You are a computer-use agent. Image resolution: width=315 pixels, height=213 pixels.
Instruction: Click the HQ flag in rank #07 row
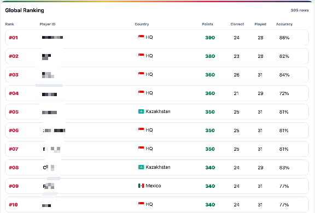(141, 149)
